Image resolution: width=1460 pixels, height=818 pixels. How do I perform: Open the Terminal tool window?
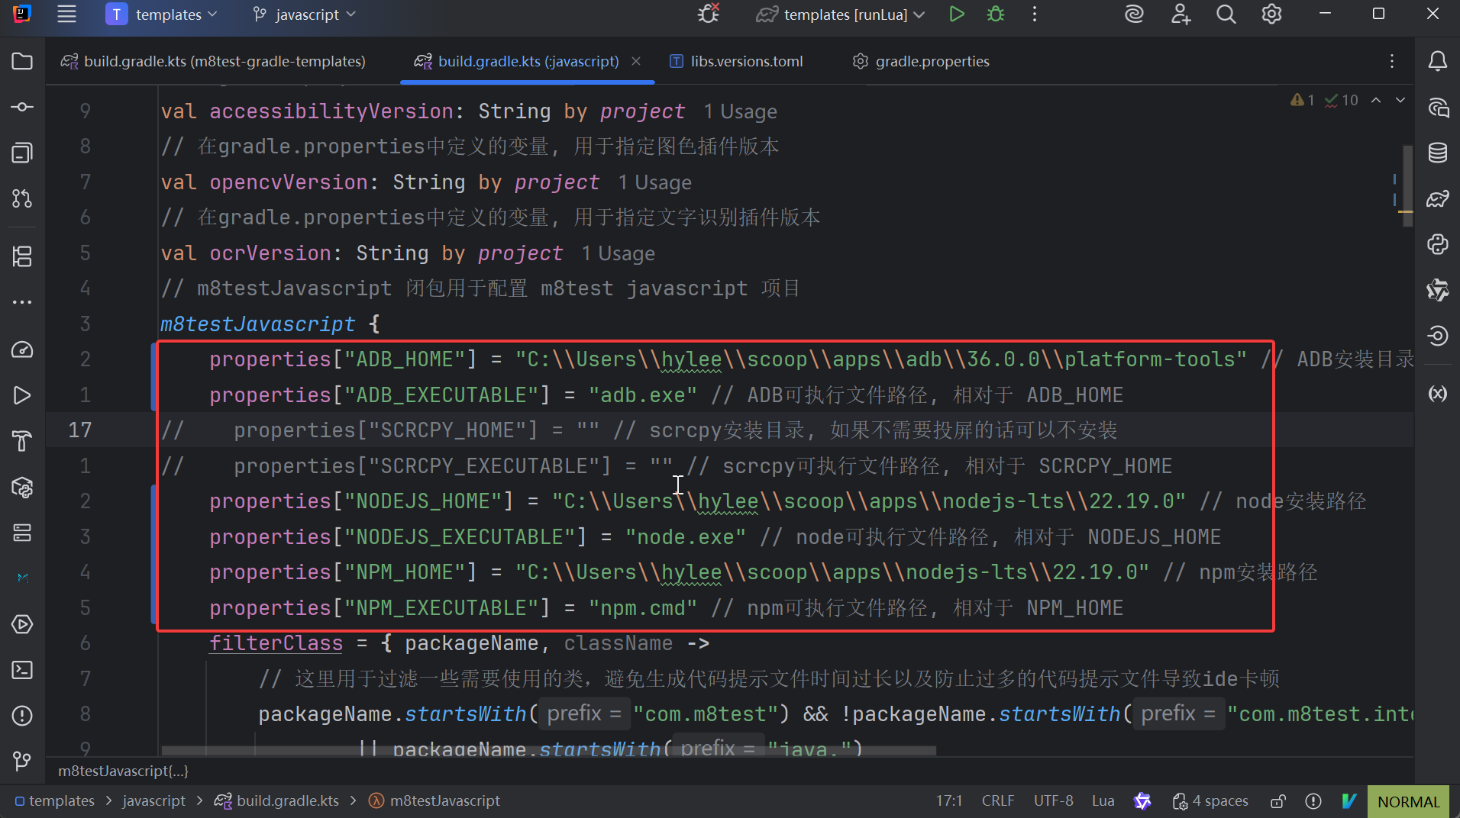coord(22,670)
